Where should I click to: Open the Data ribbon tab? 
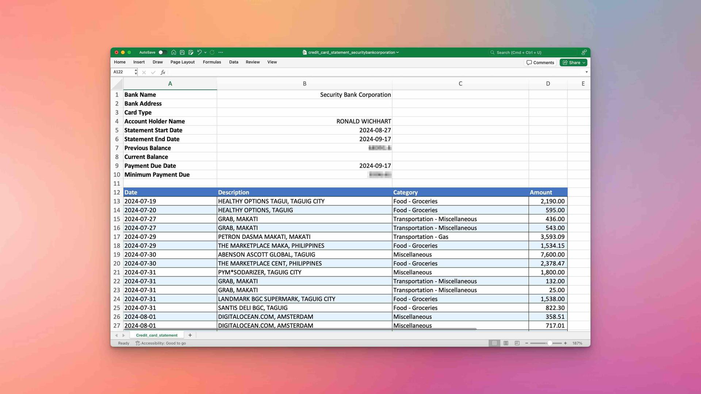point(234,62)
